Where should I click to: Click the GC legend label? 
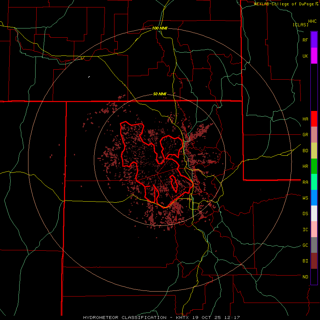point(305,245)
